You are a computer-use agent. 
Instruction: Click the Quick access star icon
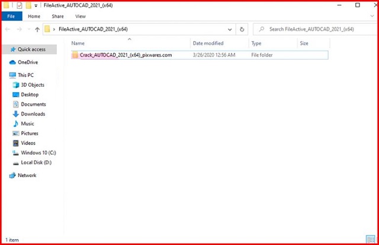tap(13, 50)
